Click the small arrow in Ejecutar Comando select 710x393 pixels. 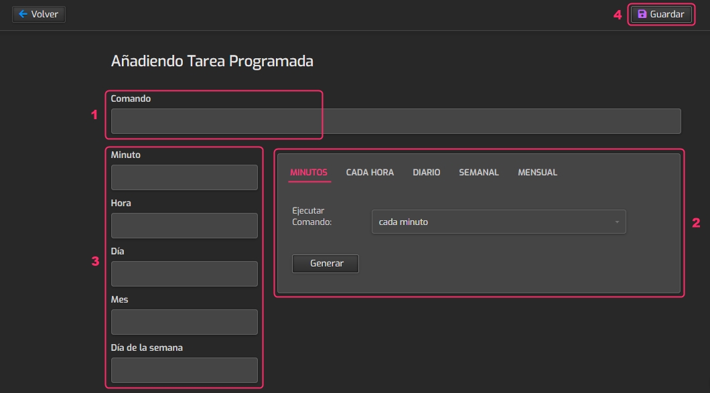617,222
